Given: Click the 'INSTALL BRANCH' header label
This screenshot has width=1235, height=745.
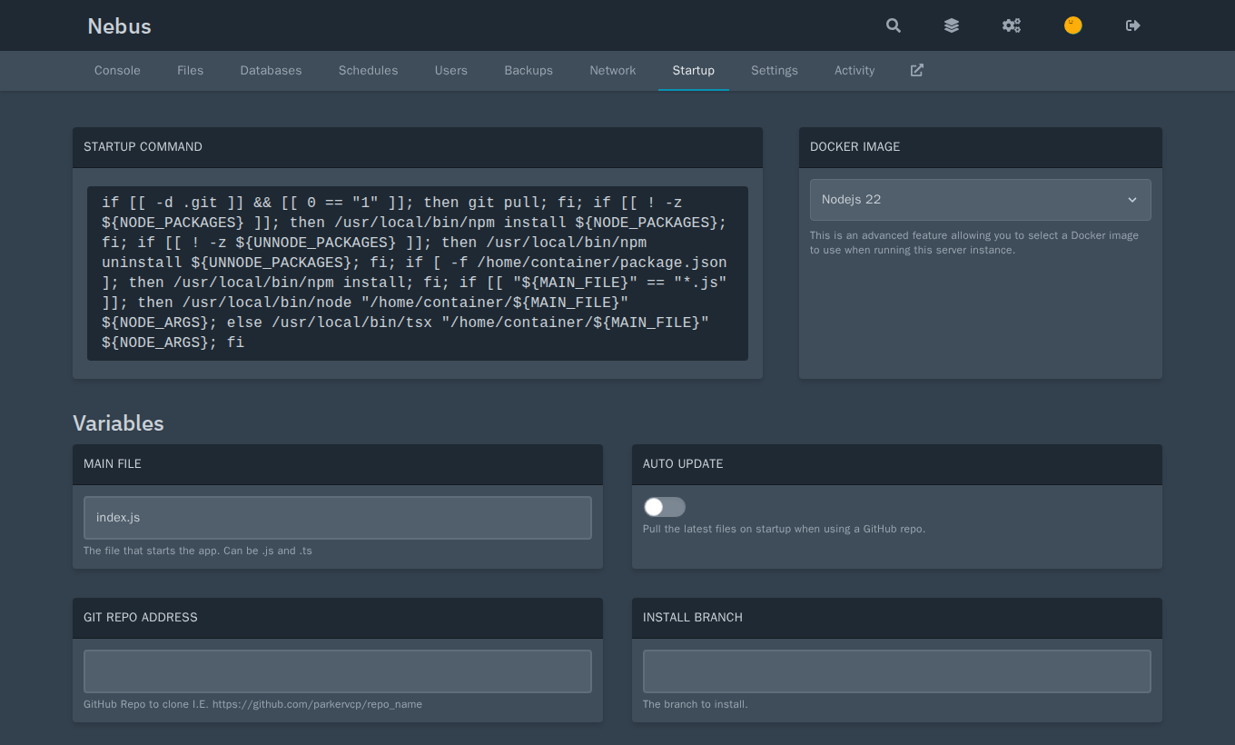Looking at the screenshot, I should pyautogui.click(x=693, y=617).
